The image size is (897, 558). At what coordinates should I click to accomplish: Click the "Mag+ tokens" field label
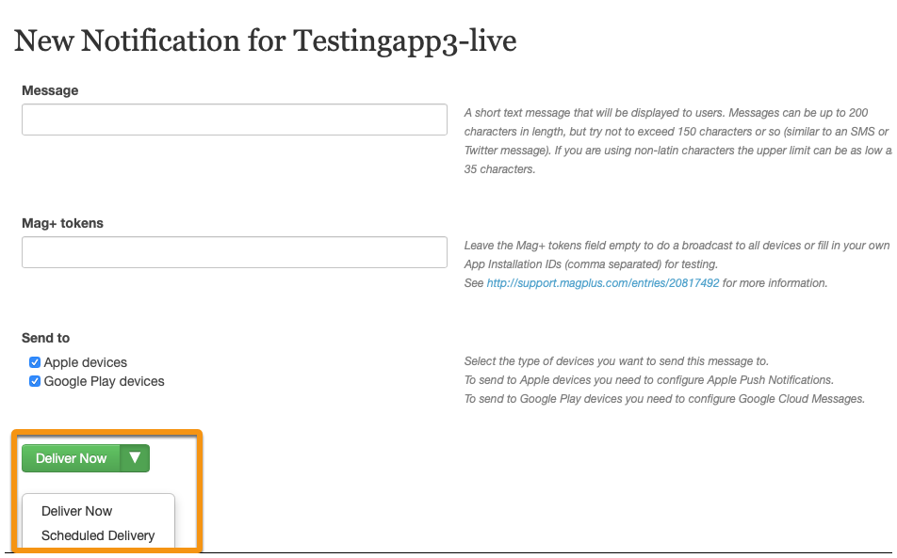tap(62, 223)
